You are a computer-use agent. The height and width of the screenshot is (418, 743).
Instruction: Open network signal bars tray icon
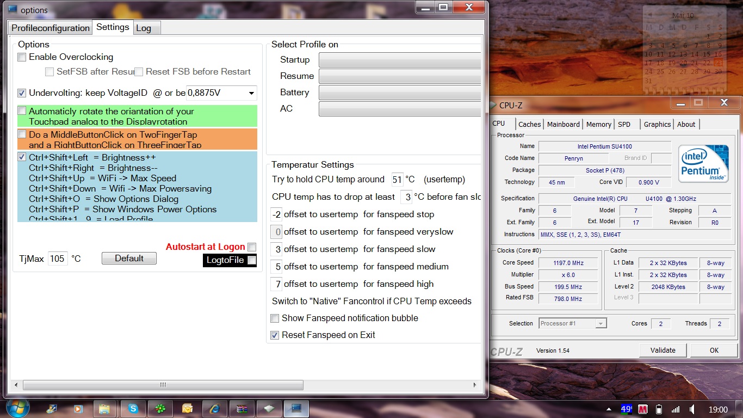click(x=676, y=409)
